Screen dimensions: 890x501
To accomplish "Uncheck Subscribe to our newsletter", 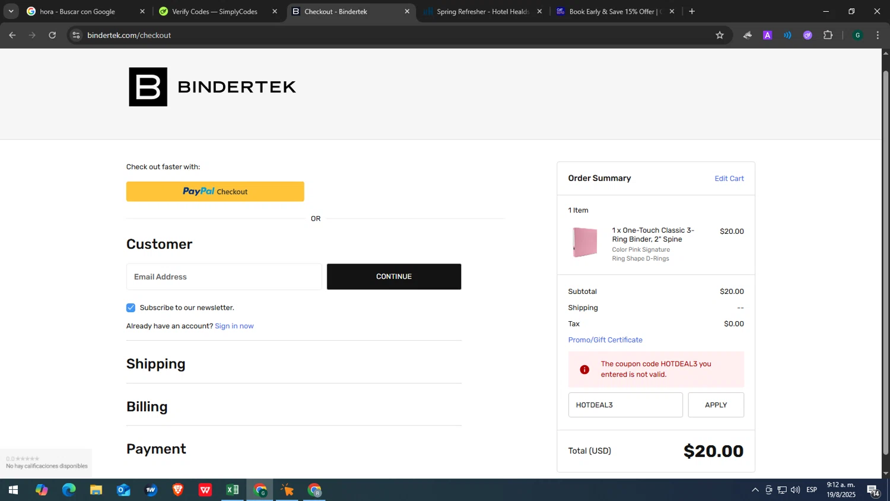I will [x=131, y=307].
